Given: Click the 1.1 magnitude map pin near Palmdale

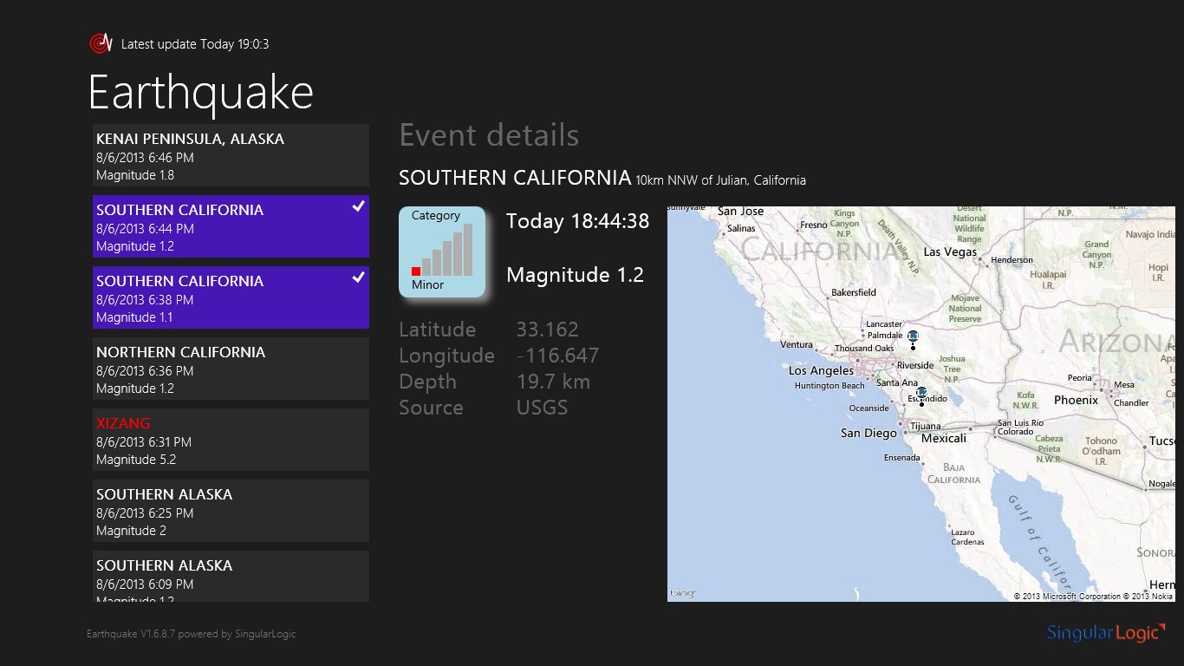Looking at the screenshot, I should pos(912,336).
